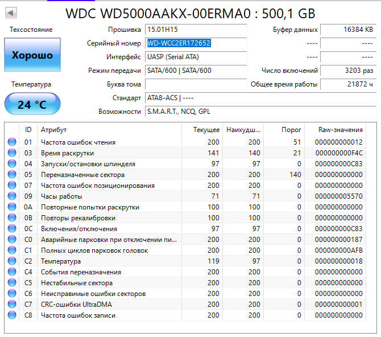This screenshot has width=381, height=337.
Task: Click the Порог column header
Action: point(284,130)
